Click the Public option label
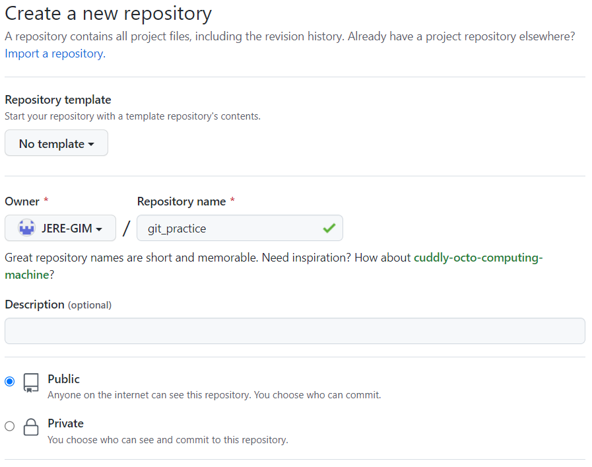Image resolution: width=592 pixels, height=467 pixels. click(64, 379)
